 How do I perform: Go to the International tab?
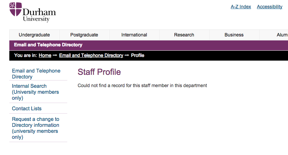pos(134,35)
